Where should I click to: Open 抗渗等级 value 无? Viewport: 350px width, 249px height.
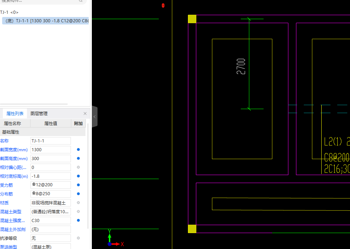point(51,238)
